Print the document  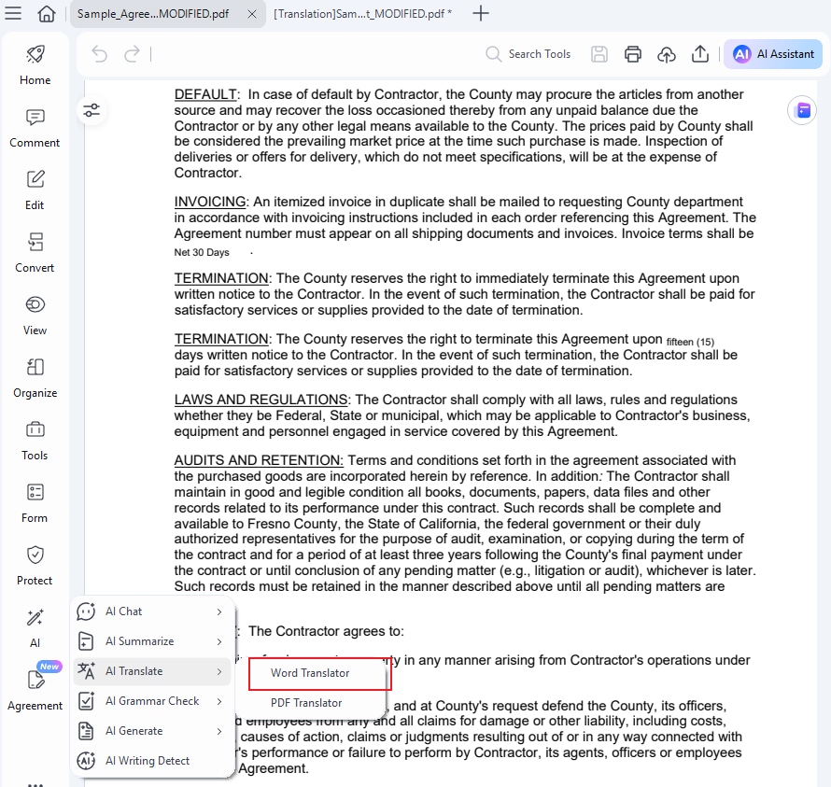pyautogui.click(x=633, y=53)
